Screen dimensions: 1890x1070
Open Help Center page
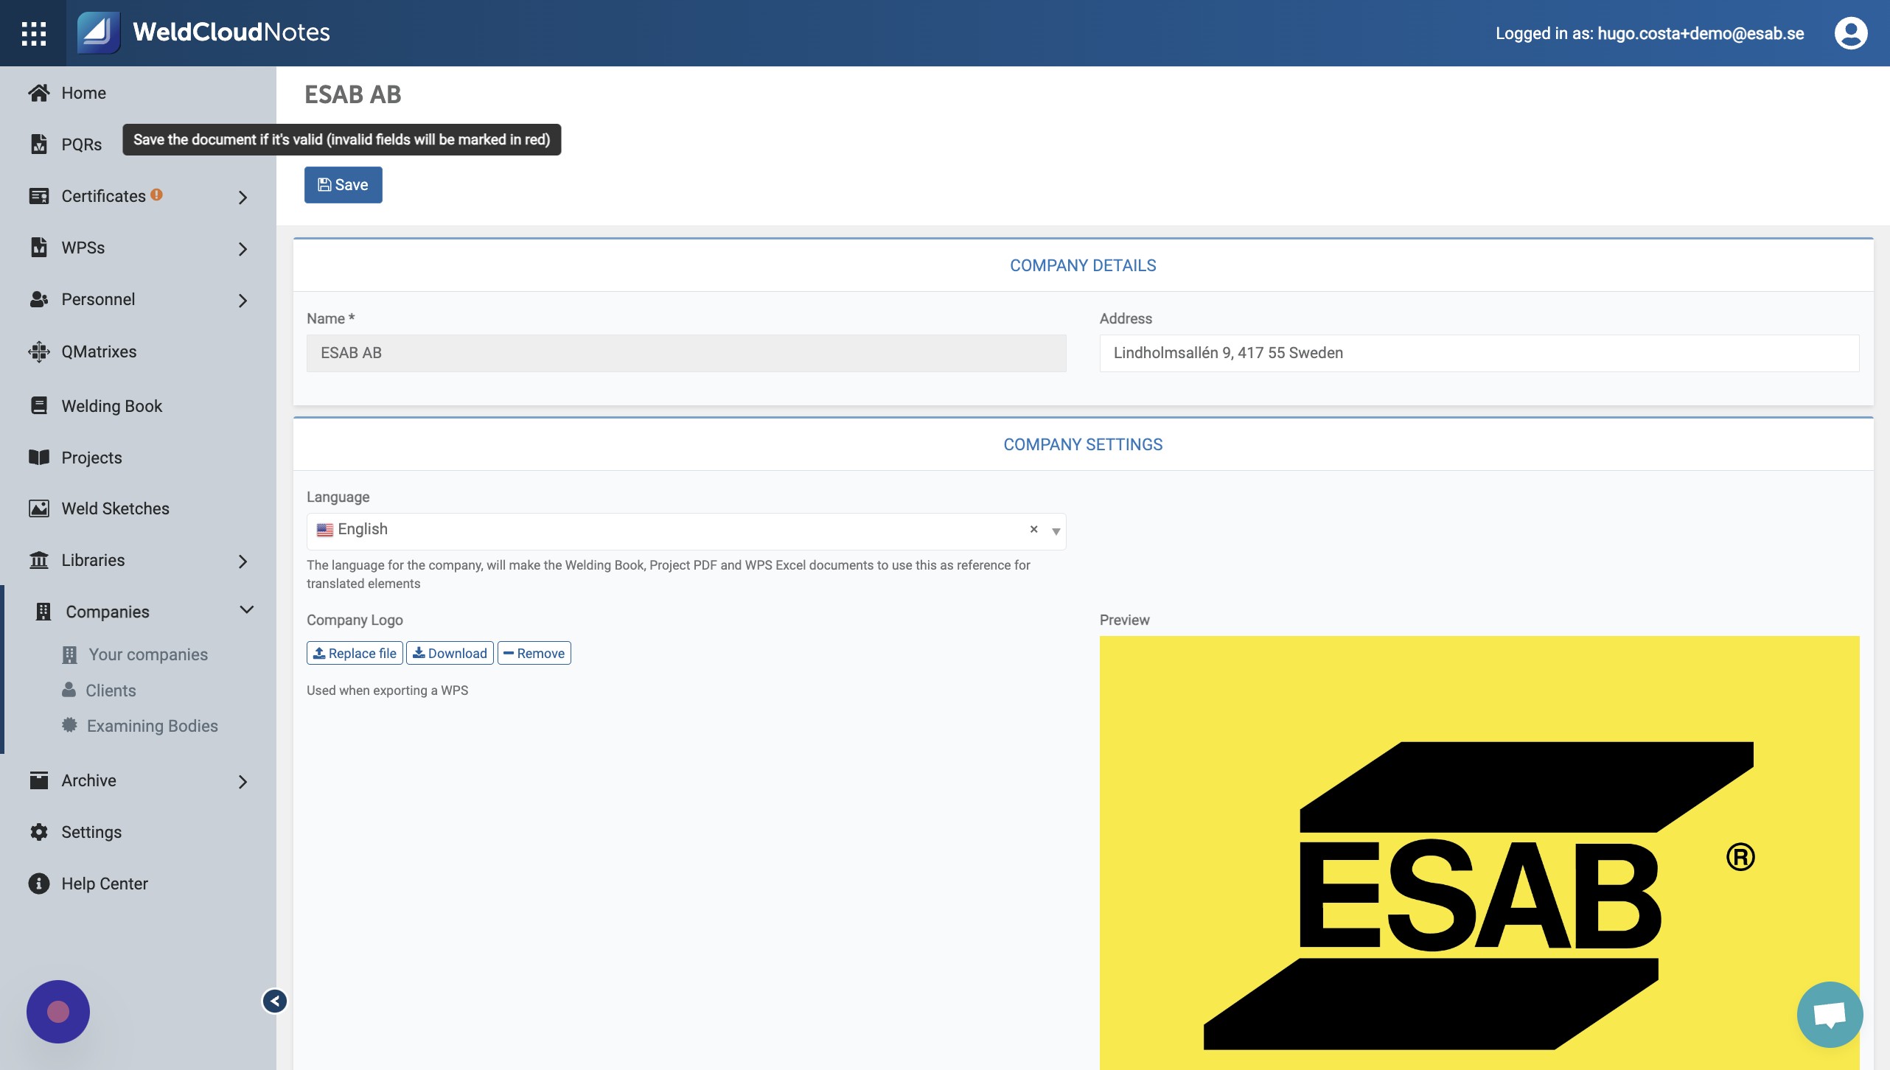pyautogui.click(x=105, y=884)
